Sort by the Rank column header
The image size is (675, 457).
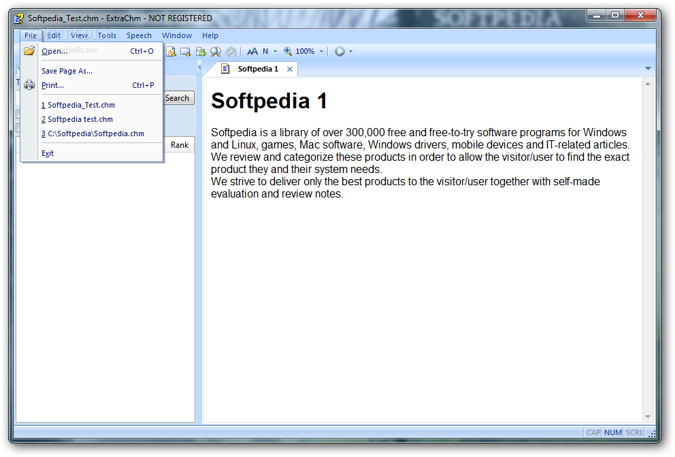pyautogui.click(x=180, y=144)
